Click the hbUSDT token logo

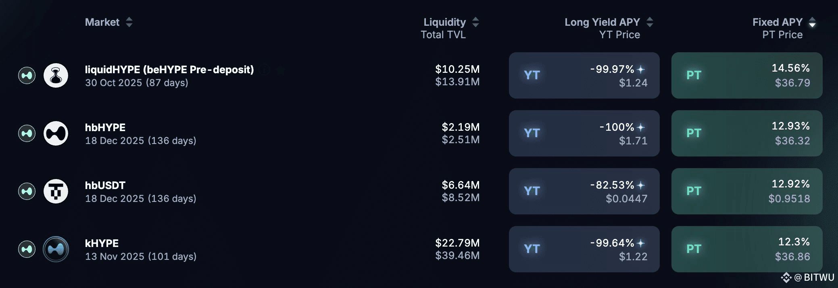(x=56, y=191)
